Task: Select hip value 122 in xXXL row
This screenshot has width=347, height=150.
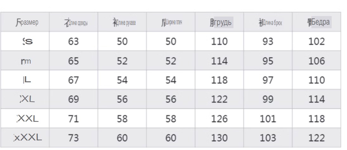Action: tap(317, 138)
